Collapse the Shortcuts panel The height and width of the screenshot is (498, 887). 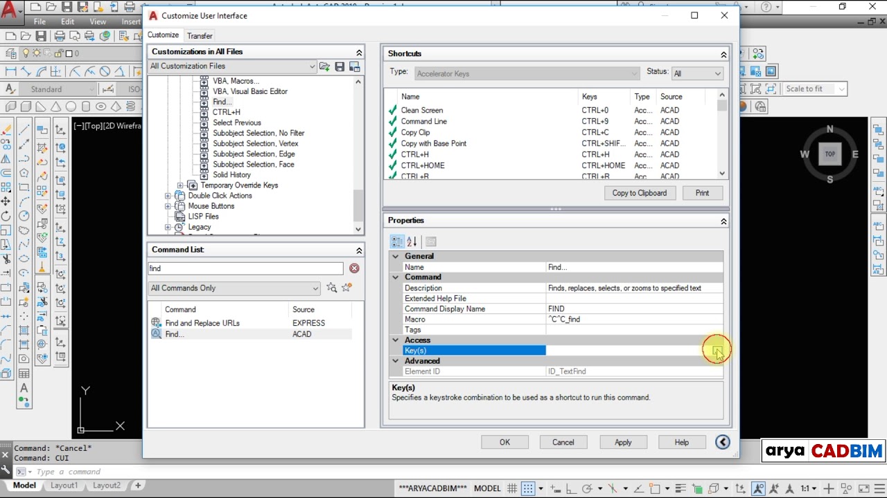tap(723, 54)
